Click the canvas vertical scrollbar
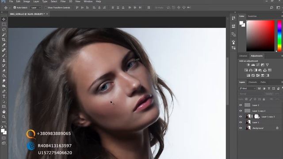Screen dimensions: 283x159 (227, 81)
